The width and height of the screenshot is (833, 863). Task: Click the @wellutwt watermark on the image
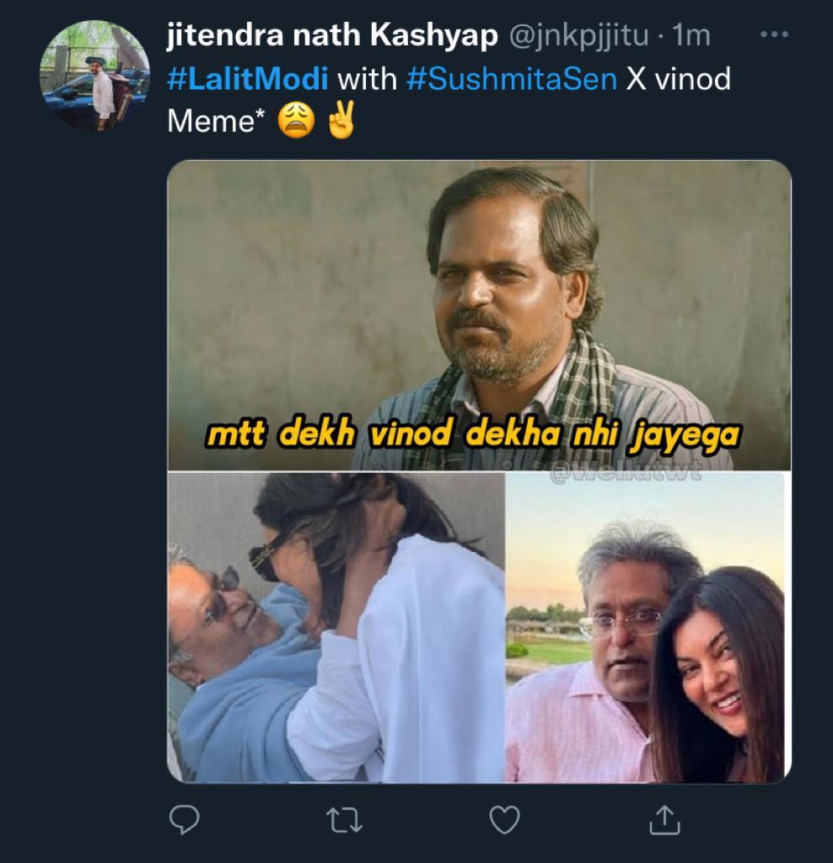coord(626,474)
